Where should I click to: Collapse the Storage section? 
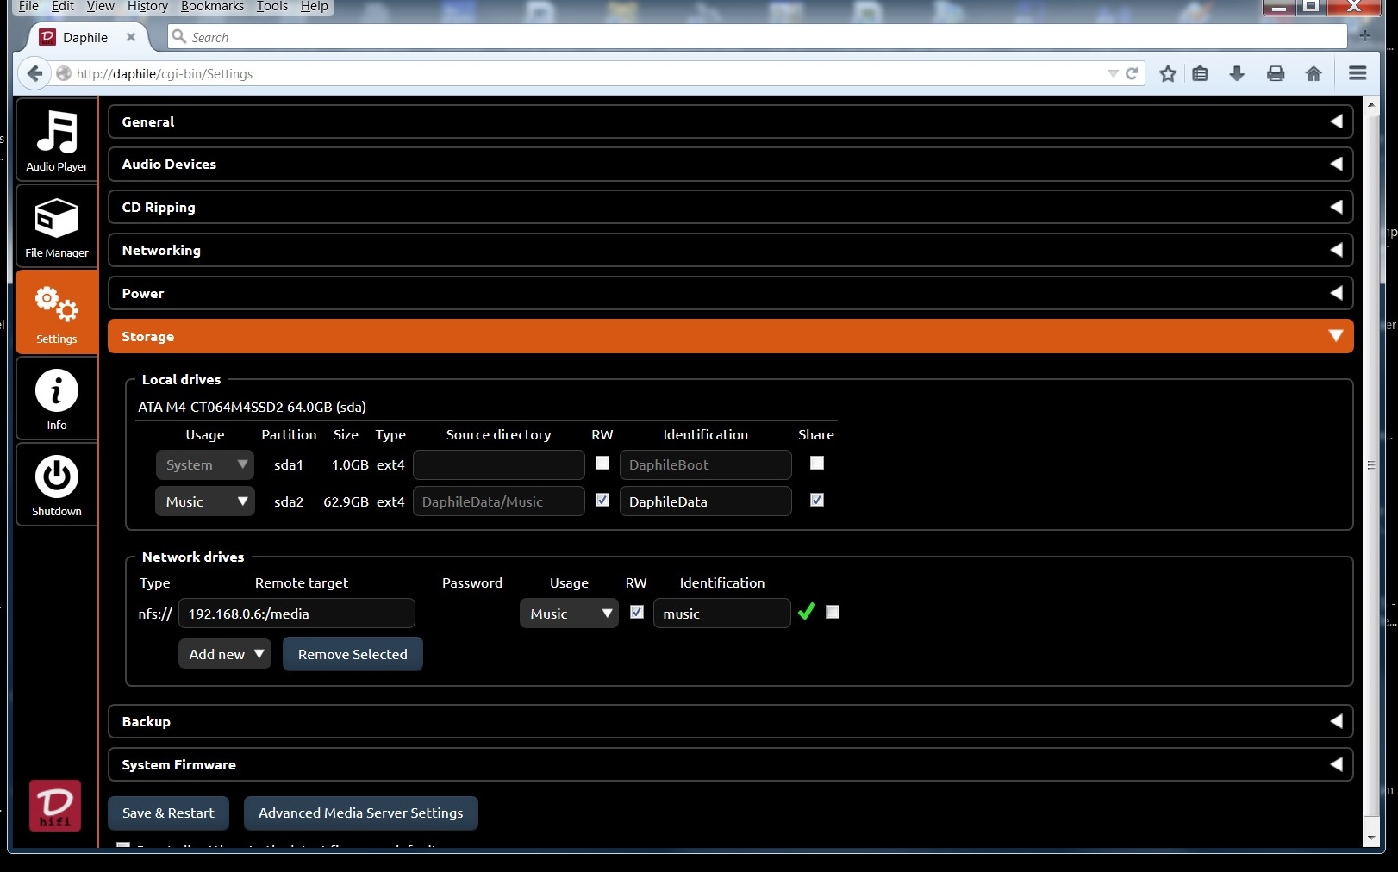click(731, 336)
